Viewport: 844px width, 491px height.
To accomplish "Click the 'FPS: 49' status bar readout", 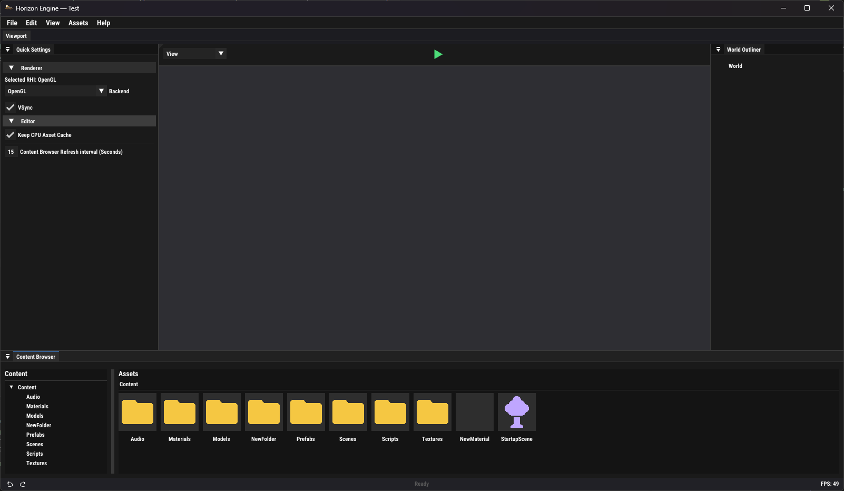I will click(830, 484).
